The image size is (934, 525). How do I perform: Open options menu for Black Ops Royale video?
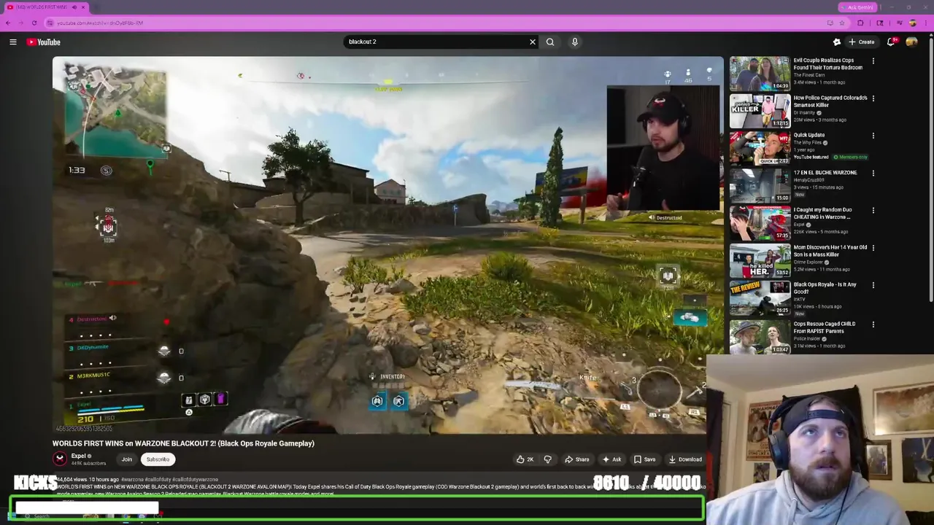(x=873, y=285)
